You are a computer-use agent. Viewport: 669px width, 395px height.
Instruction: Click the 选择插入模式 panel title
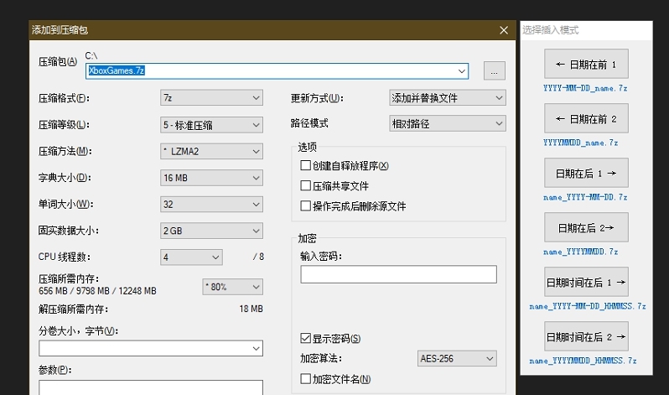[551, 30]
